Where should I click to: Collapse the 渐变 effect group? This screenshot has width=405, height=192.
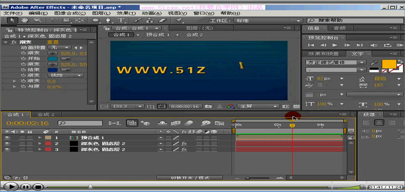pyautogui.click(x=6, y=42)
